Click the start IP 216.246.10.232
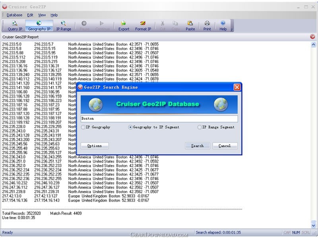 pyautogui.click(x=15, y=183)
